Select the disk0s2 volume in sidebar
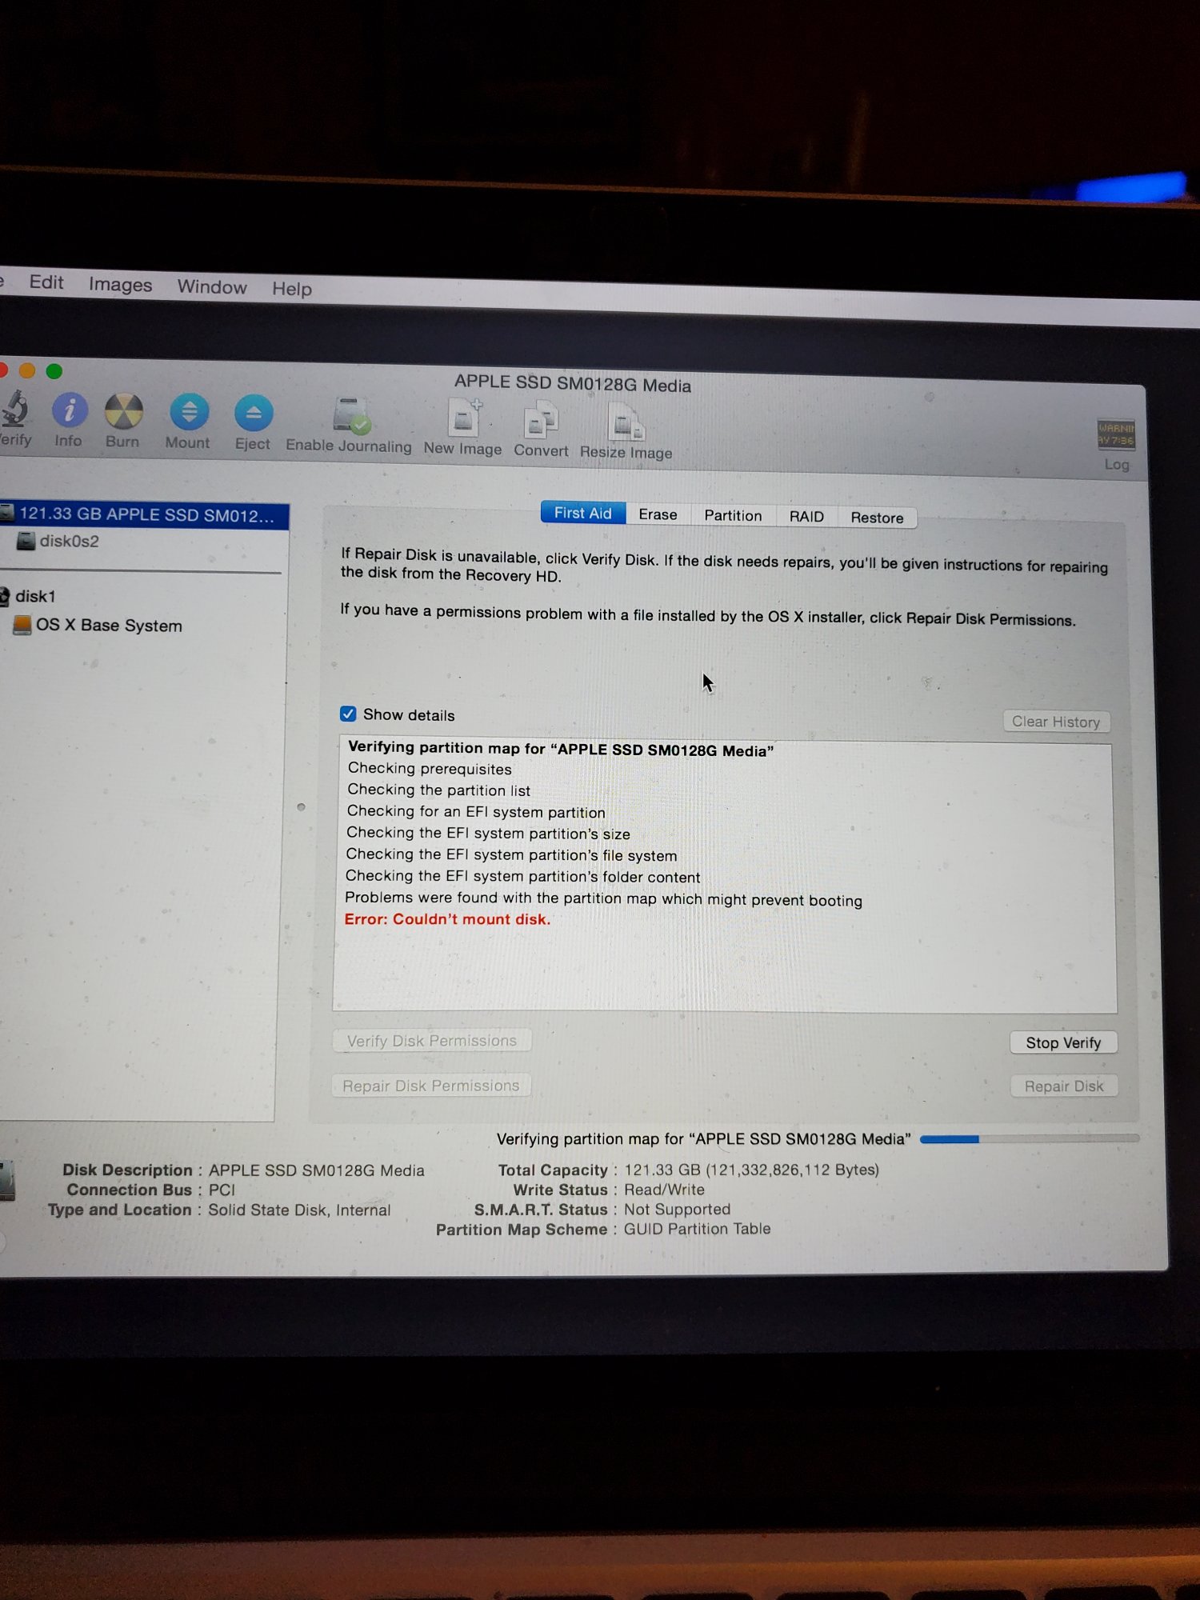Image resolution: width=1200 pixels, height=1600 pixels. 70,541
